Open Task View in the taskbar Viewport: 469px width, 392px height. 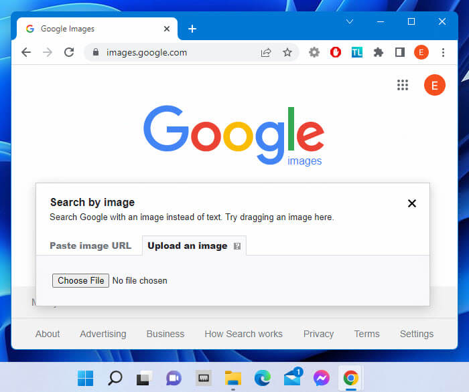(145, 378)
